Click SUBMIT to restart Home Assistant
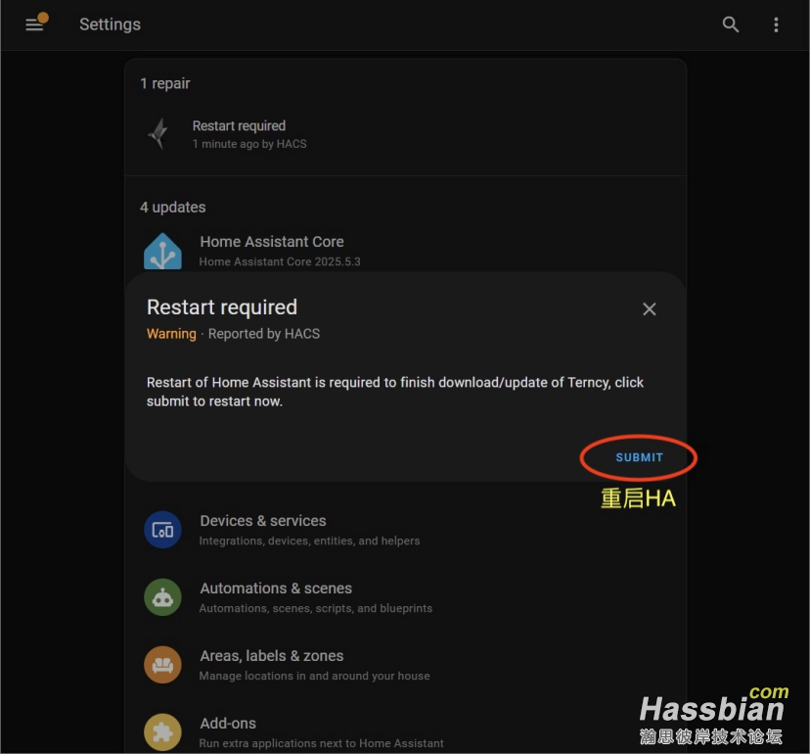This screenshot has height=754, width=810. pyautogui.click(x=639, y=457)
